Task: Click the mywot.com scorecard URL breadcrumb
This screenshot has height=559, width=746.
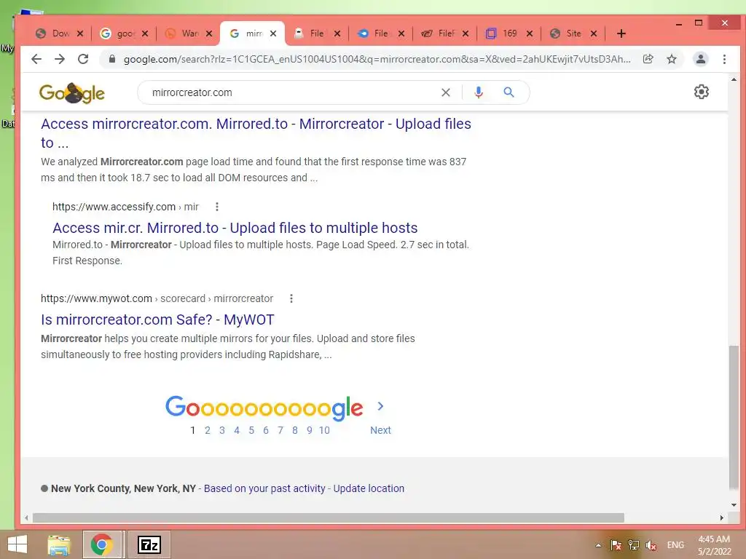Action: tap(157, 298)
